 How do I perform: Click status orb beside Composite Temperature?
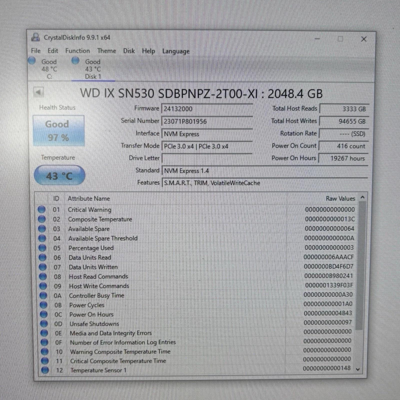click(42, 219)
